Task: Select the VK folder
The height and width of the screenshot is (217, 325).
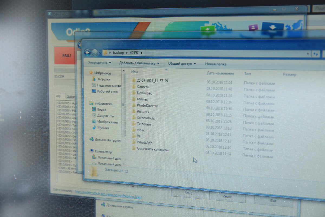Action: 136,136
